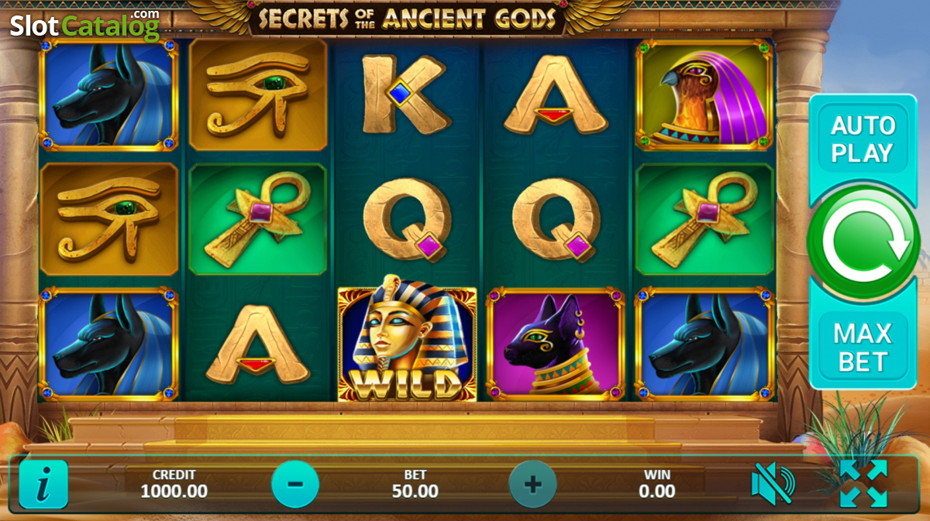This screenshot has width=930, height=521.
Task: Set wager using Max Bet button
Action: 863,347
